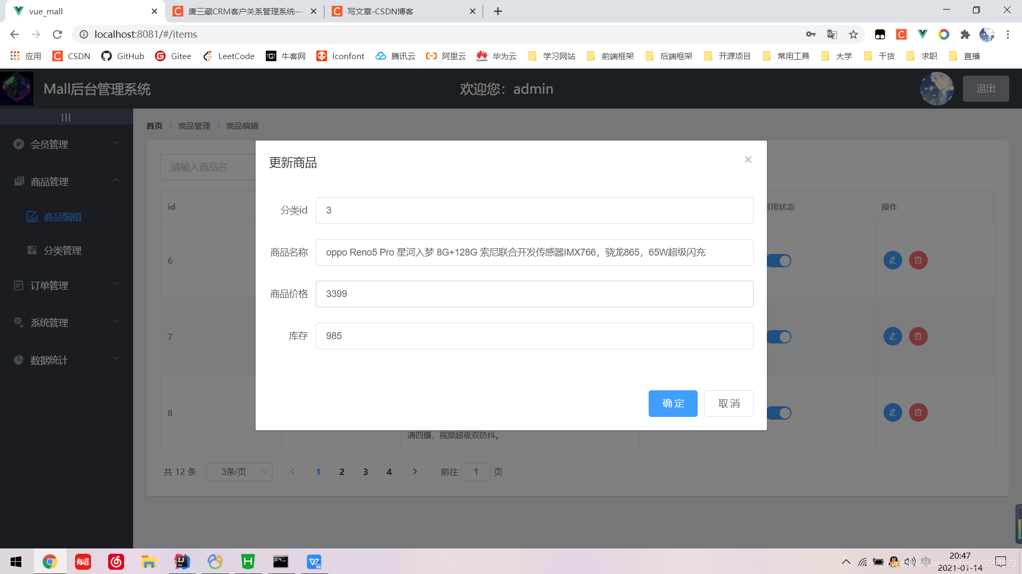Click the admin avatar image
The width and height of the screenshot is (1022, 574).
937,88
